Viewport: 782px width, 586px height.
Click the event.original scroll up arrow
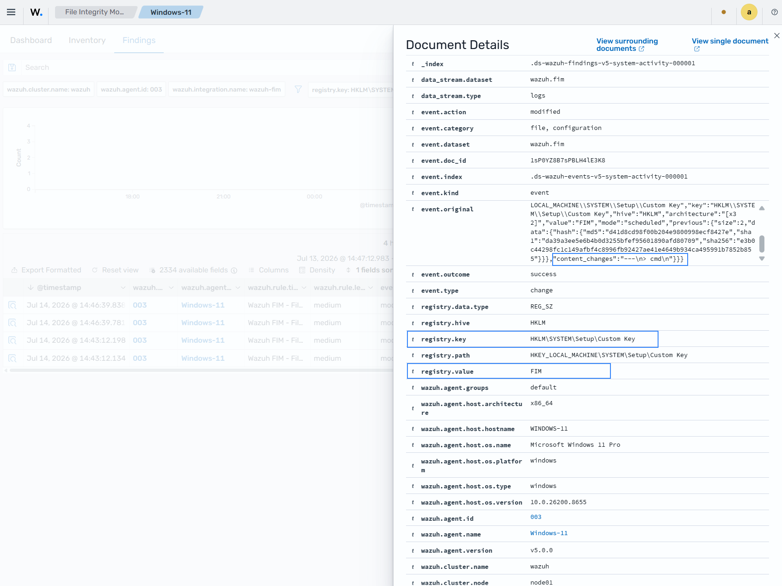(x=762, y=208)
